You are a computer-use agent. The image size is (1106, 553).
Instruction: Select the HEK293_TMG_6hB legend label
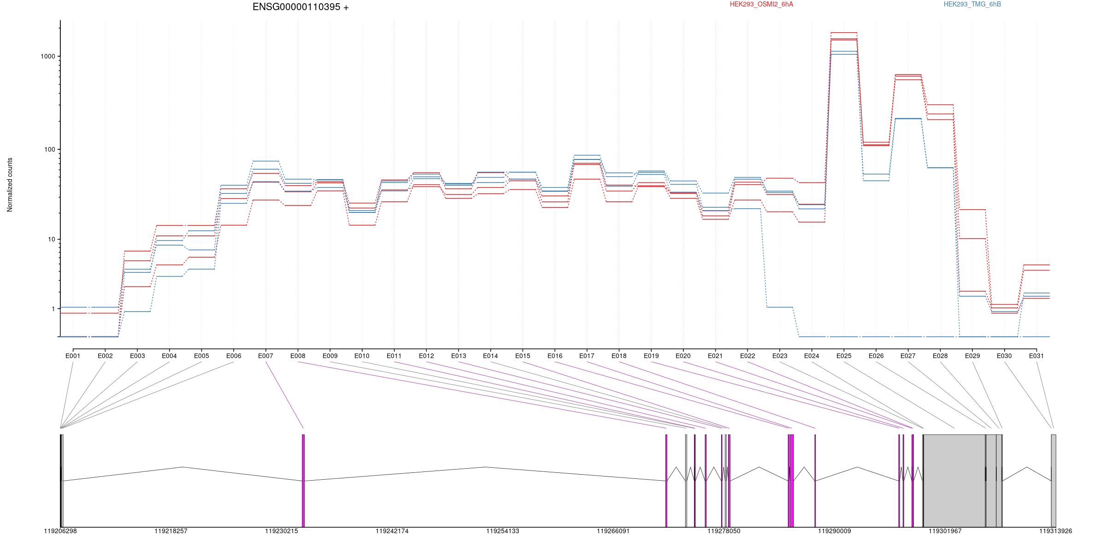coord(972,4)
